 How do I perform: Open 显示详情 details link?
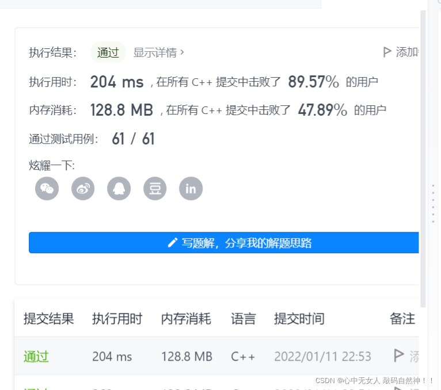158,52
